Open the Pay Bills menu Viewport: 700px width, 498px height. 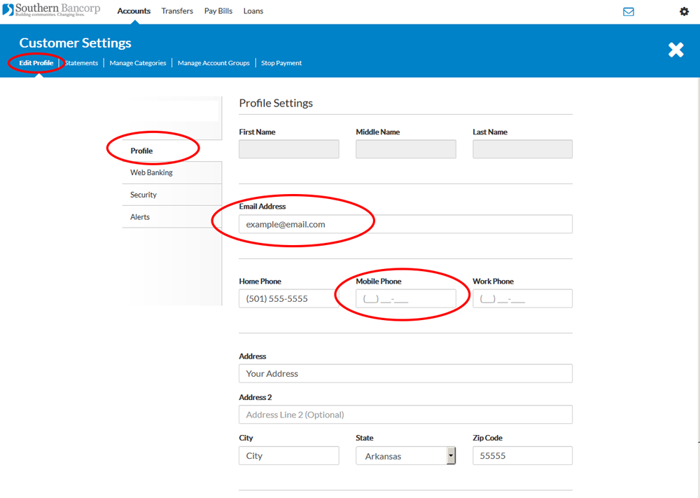(218, 11)
